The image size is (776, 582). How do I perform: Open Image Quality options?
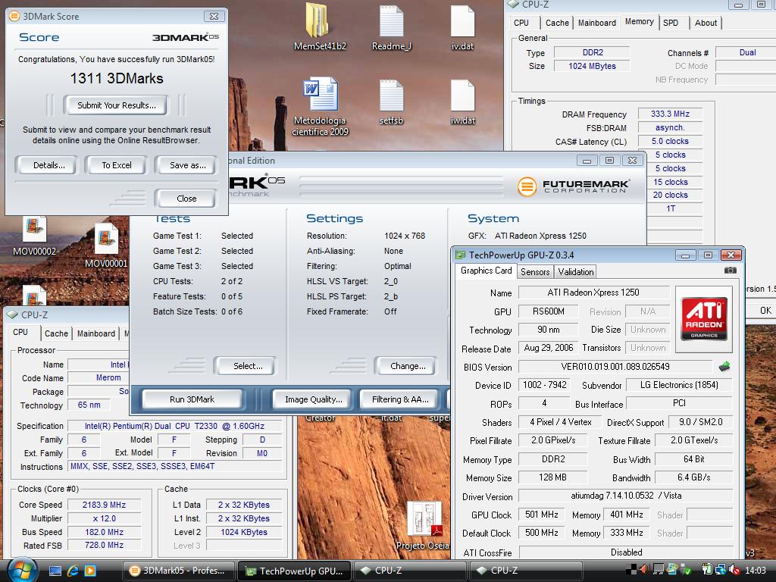point(313,399)
